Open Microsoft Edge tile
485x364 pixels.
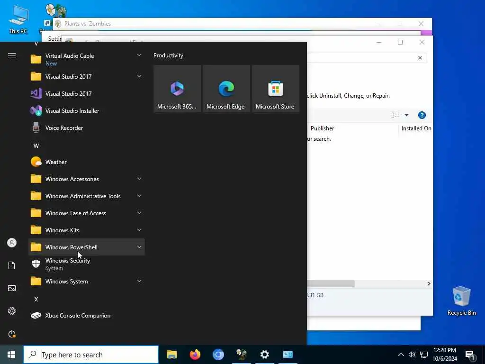pyautogui.click(x=226, y=89)
